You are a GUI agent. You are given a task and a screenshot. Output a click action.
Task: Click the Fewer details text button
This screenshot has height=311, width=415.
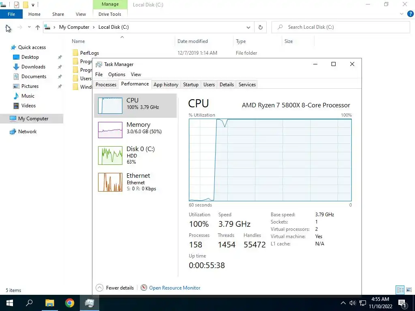pyautogui.click(x=120, y=288)
